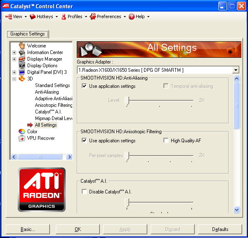Click the Catalyst A.I. slider handle
Viewport: 248px width, 238px height.
click(128, 202)
